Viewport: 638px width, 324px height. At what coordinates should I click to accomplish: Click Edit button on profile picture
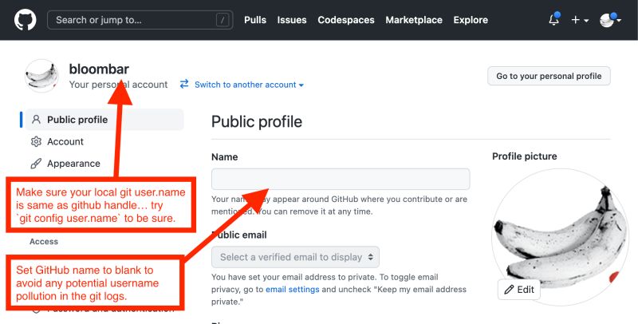519,290
